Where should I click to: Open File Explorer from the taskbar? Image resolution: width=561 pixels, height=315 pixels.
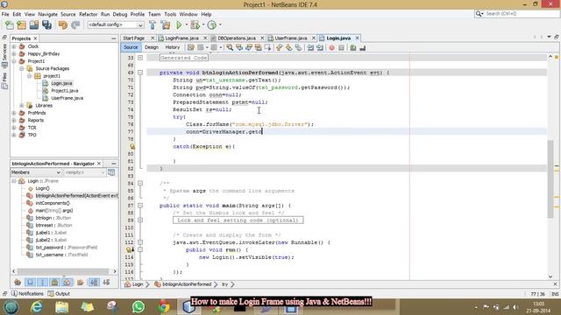[62, 307]
